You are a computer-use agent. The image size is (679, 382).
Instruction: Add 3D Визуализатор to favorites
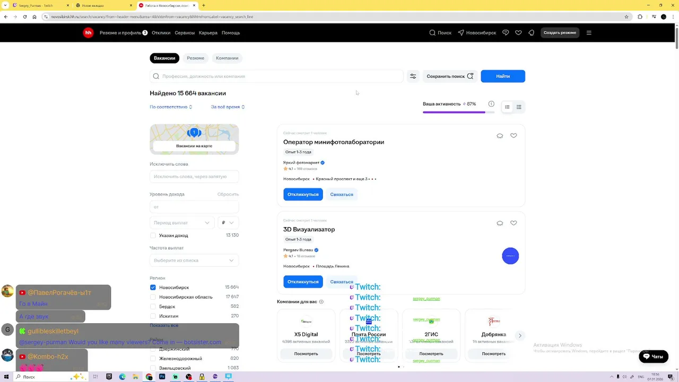point(513,223)
